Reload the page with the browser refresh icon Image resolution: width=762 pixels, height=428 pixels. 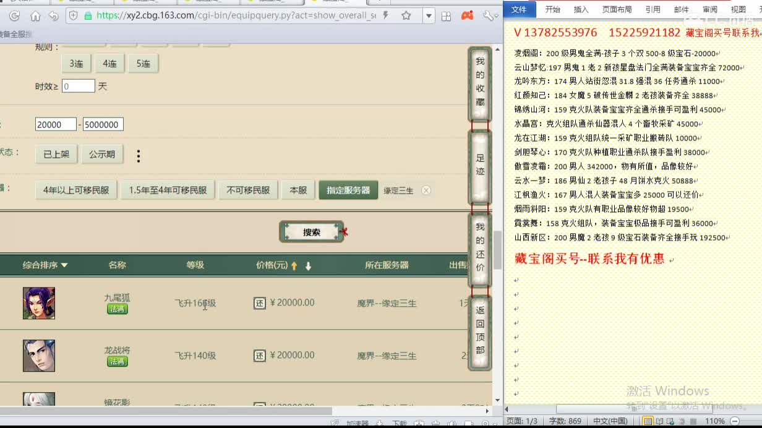14,16
